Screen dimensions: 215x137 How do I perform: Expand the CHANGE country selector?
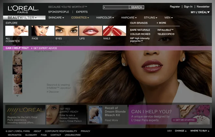[181, 131]
